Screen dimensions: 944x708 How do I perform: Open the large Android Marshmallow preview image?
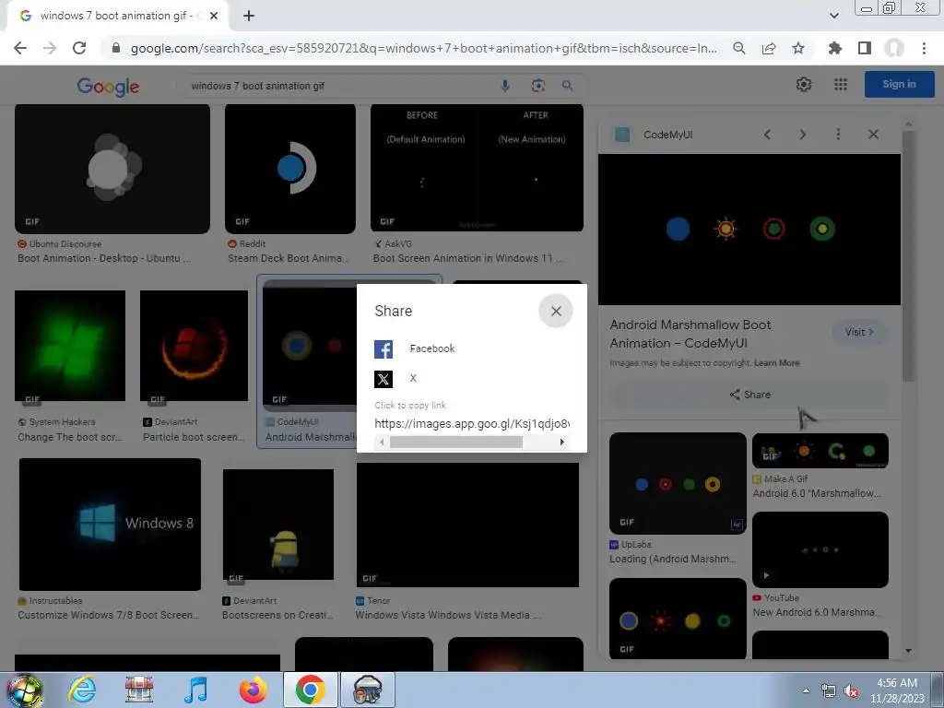pyautogui.click(x=749, y=230)
